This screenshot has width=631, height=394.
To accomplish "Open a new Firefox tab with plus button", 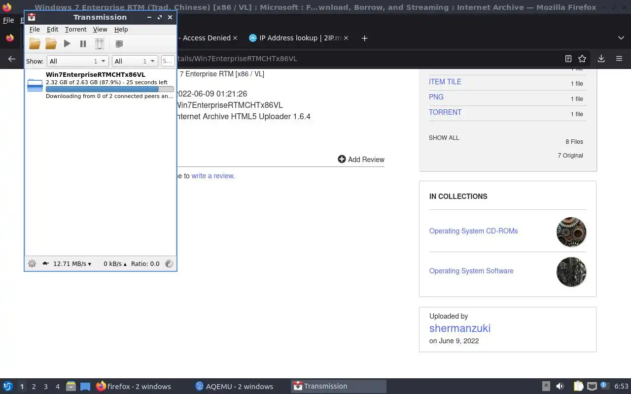I will pyautogui.click(x=364, y=38).
